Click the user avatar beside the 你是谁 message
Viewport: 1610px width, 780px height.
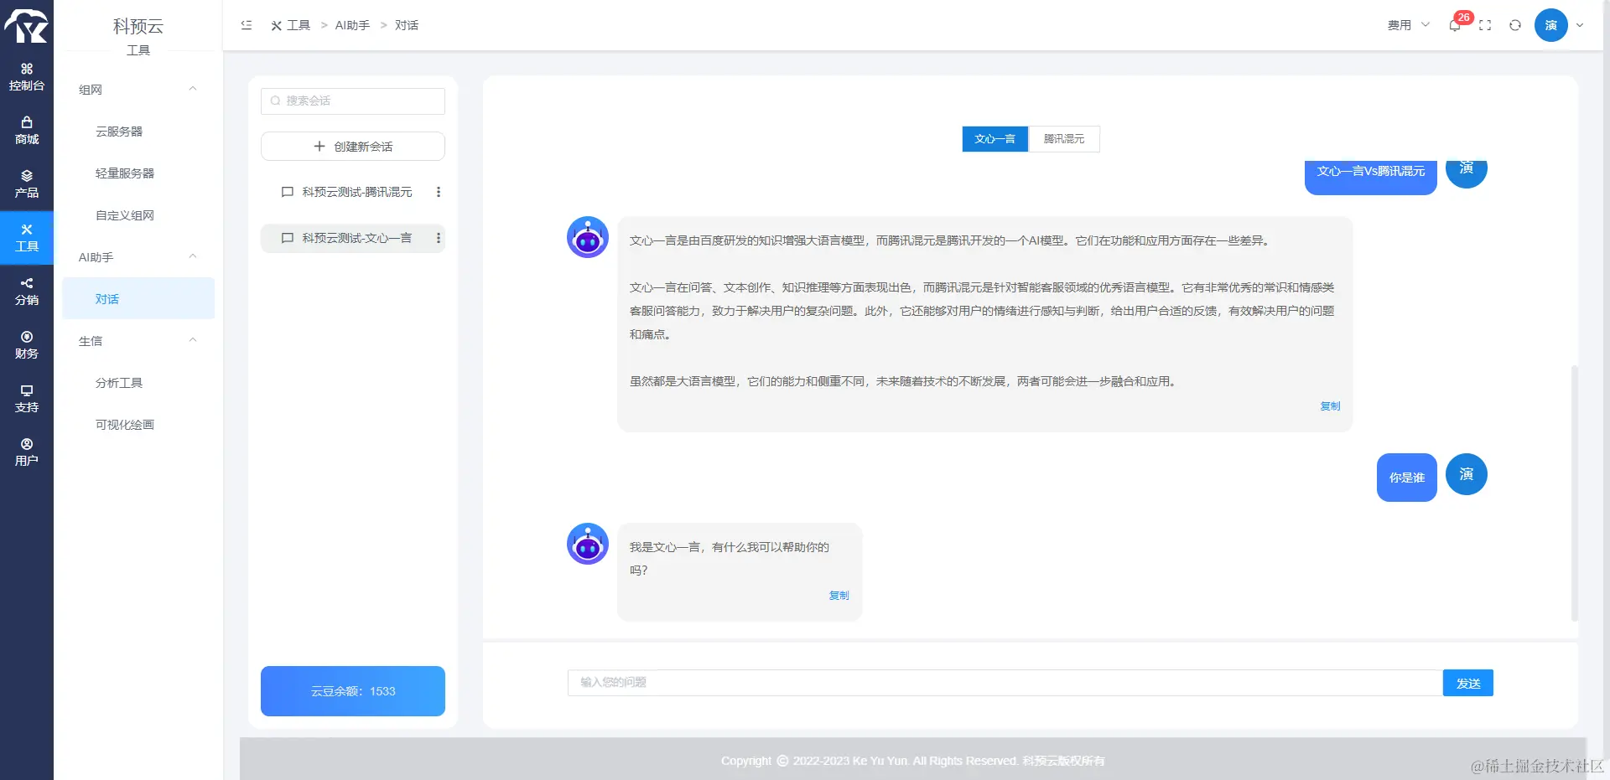(1467, 474)
